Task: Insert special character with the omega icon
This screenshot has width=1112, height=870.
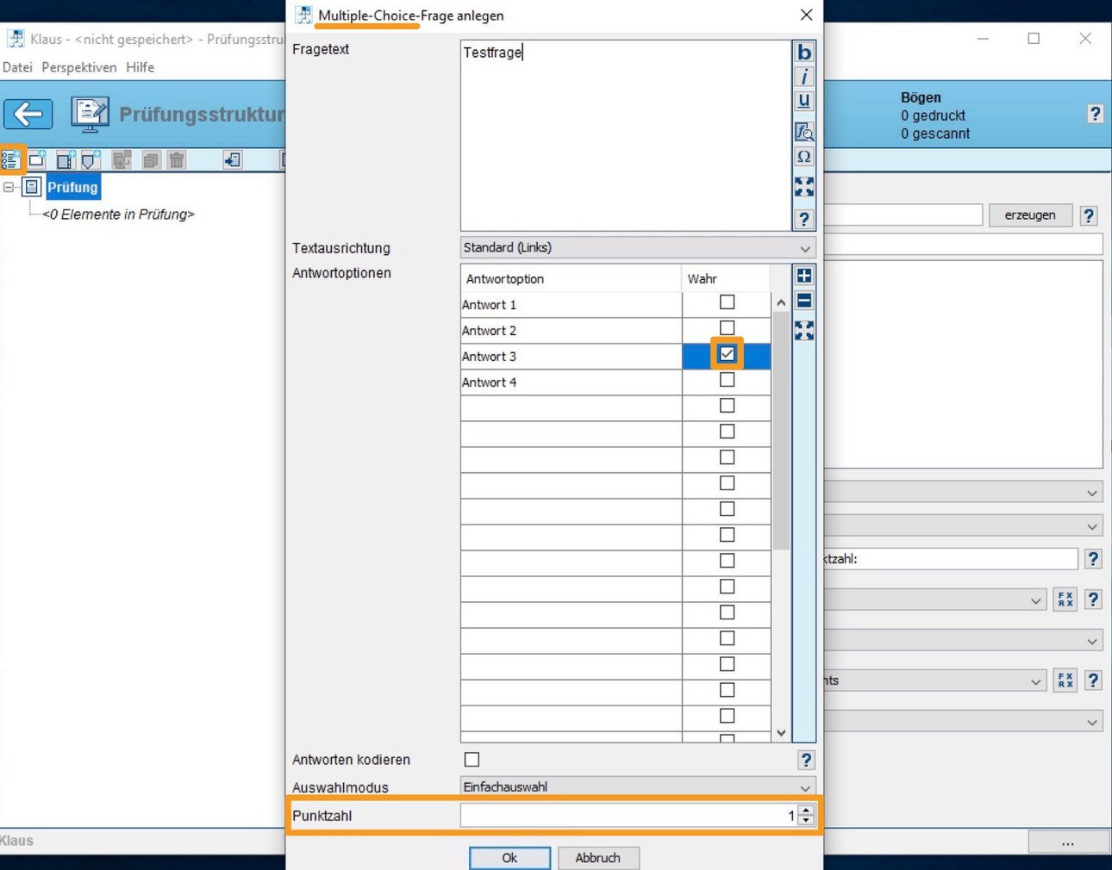Action: tap(803, 157)
